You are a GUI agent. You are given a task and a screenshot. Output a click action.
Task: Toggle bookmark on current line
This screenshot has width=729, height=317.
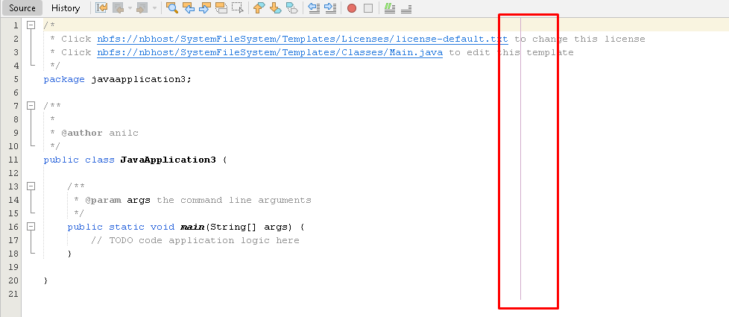tap(291, 8)
